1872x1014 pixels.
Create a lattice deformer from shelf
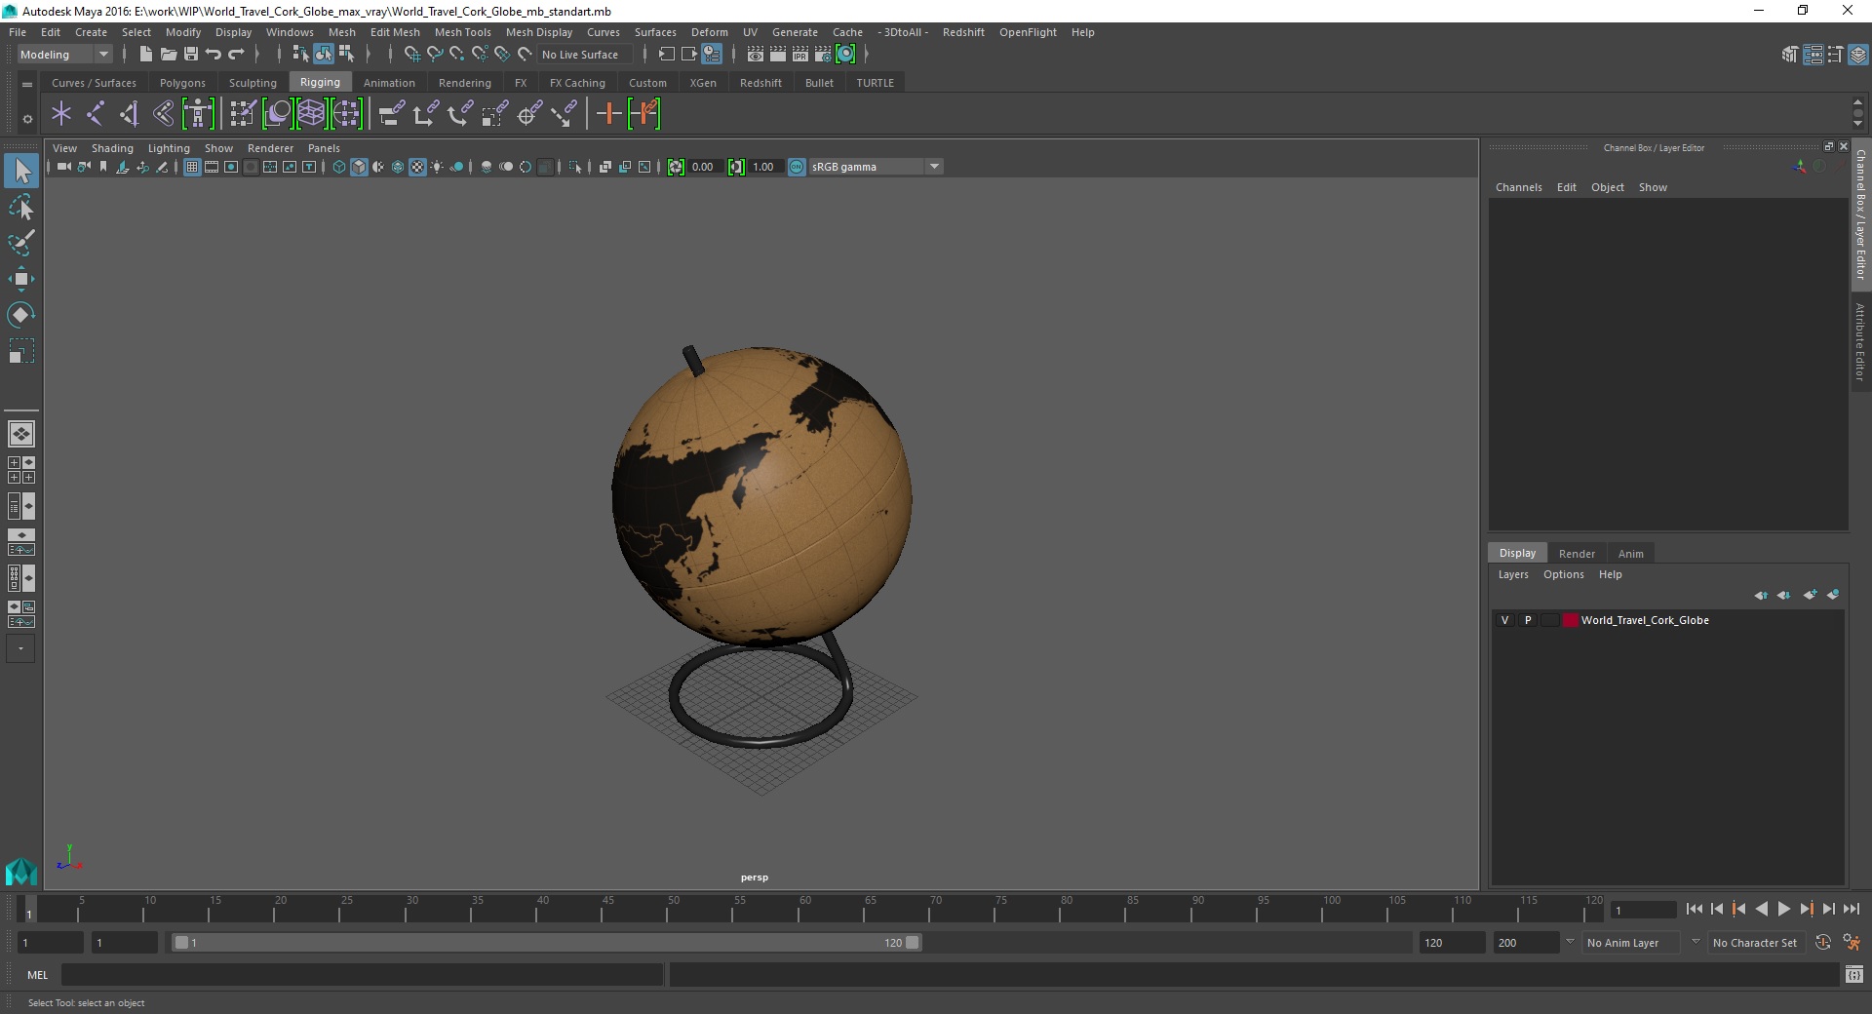[x=311, y=114]
